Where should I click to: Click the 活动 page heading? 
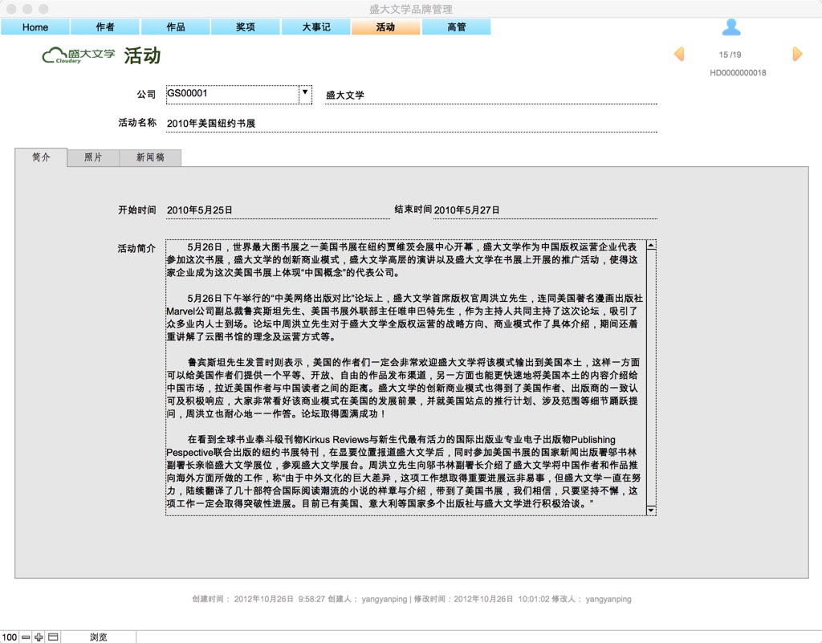pos(142,55)
